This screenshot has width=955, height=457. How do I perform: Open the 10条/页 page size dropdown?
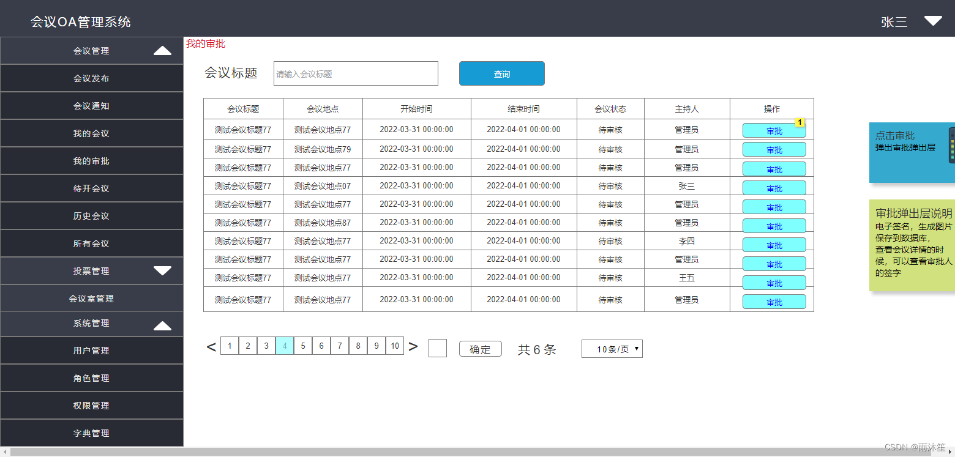[612, 349]
